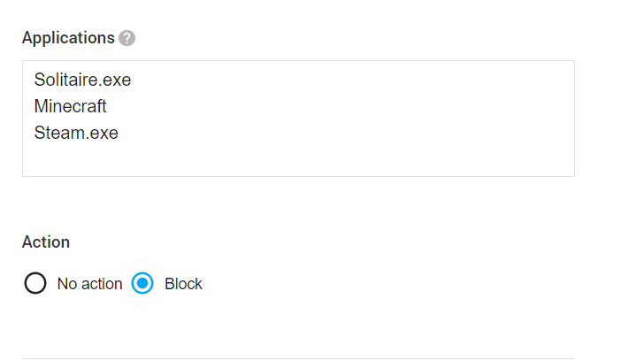Click the Applications field label
This screenshot has width=628, height=360.
tap(68, 38)
